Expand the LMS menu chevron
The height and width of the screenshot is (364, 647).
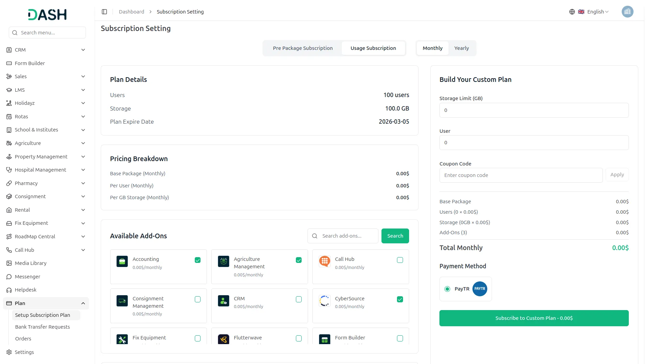83,90
